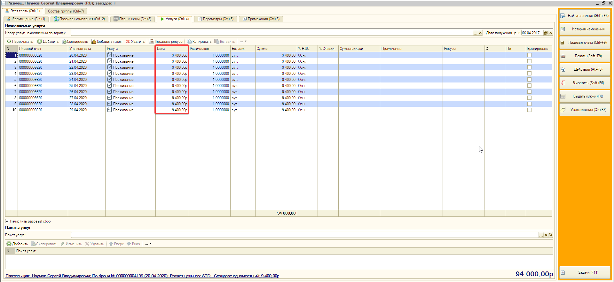The height and width of the screenshot is (282, 614).
Task: Click Уведомление (Ctrl+F8)
Action: [x=585, y=110]
